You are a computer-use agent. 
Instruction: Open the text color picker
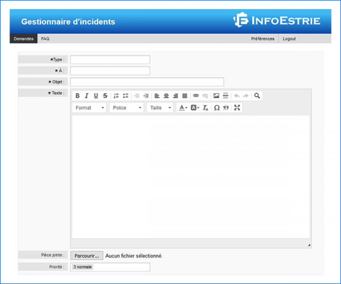(183, 108)
